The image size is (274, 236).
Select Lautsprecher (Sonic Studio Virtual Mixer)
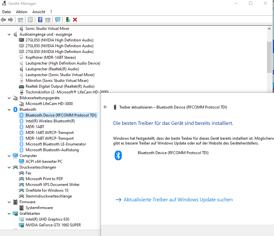[x=60, y=75]
